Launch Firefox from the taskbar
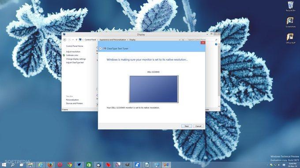This screenshot has width=300, height=168. coord(50,165)
